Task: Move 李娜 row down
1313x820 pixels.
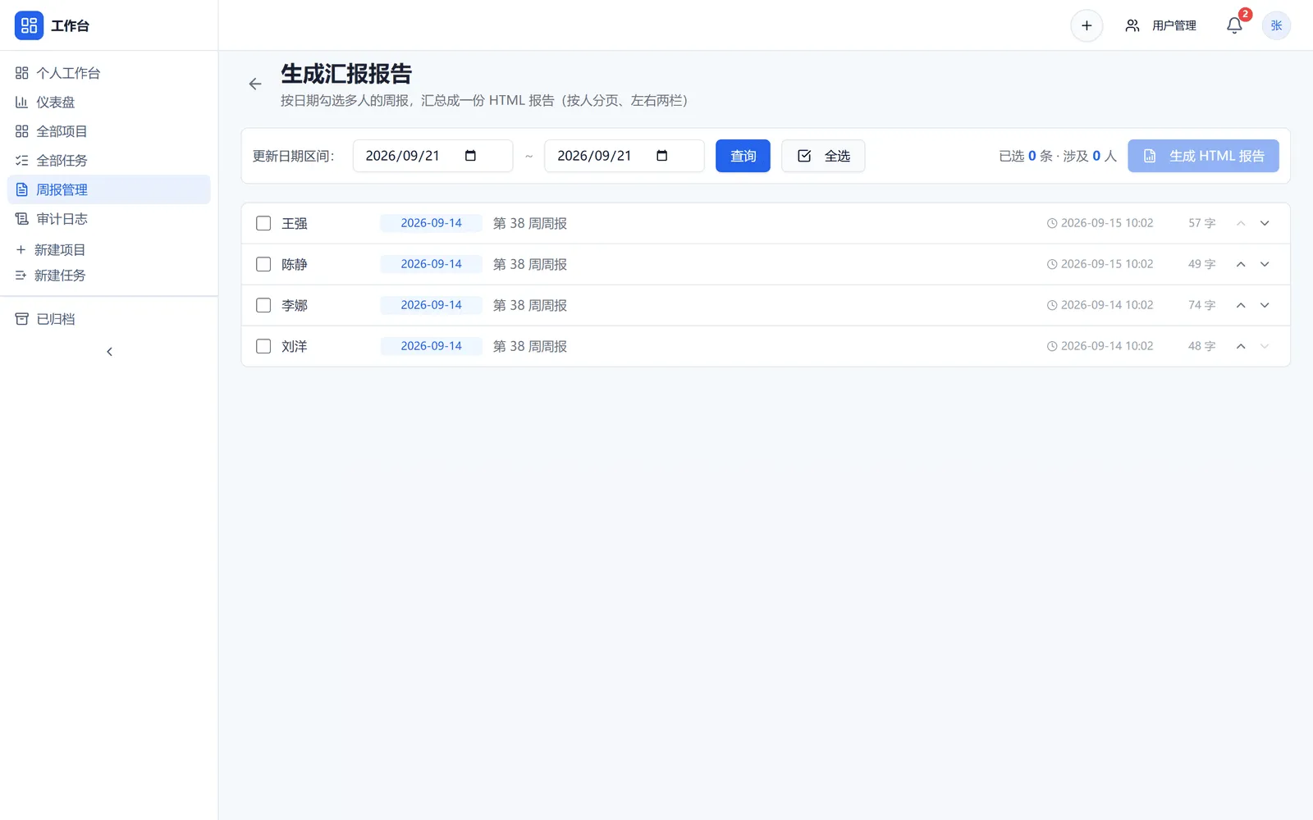Action: click(x=1265, y=305)
